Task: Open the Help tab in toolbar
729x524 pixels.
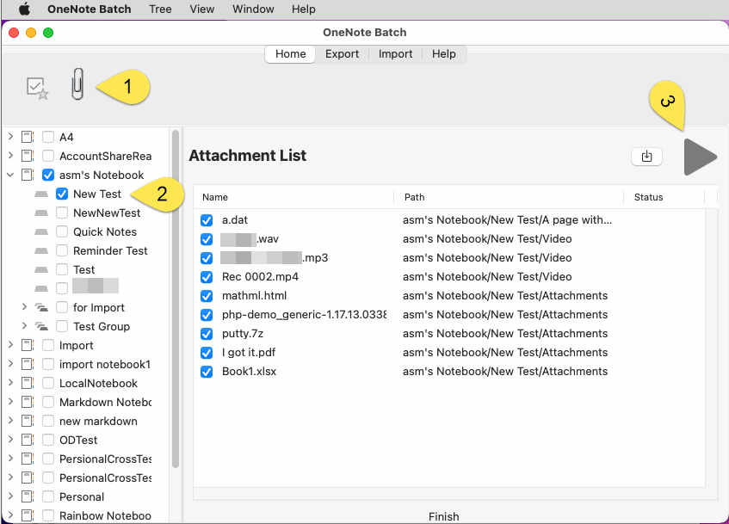Action: click(443, 54)
